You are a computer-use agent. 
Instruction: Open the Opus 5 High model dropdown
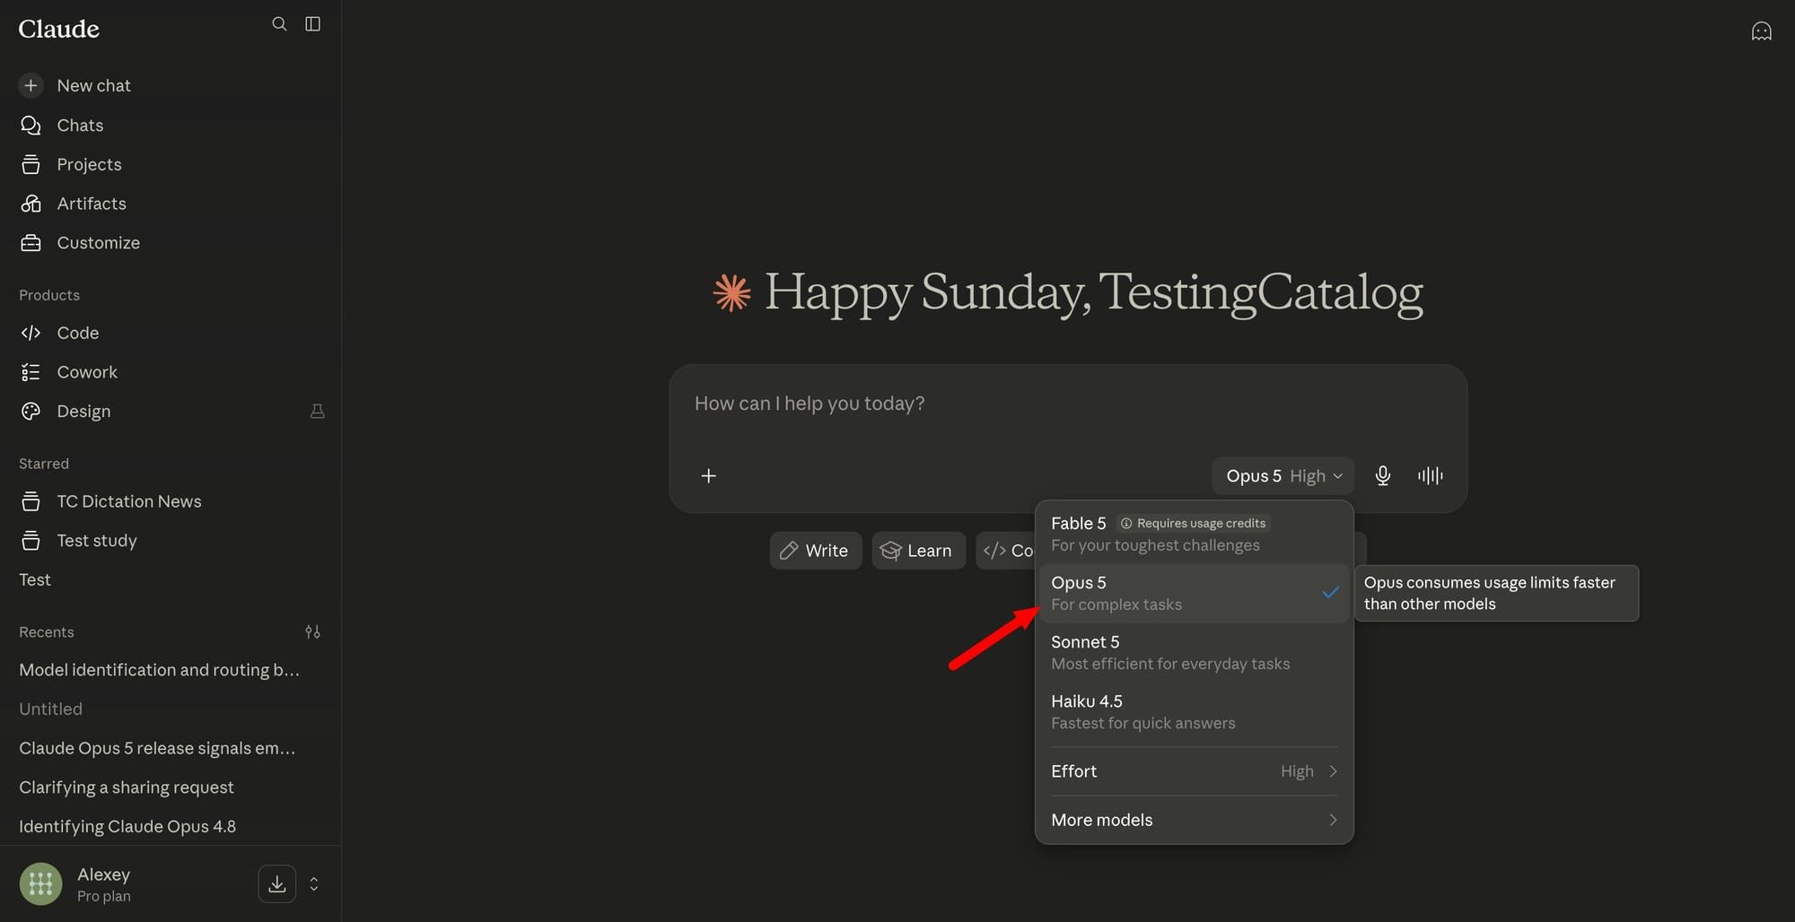[x=1283, y=475]
